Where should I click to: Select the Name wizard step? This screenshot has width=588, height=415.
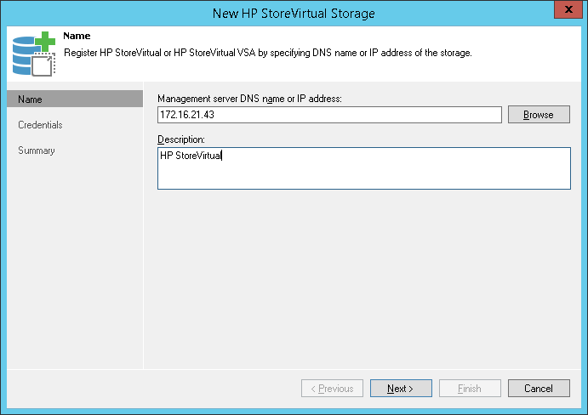(74, 99)
